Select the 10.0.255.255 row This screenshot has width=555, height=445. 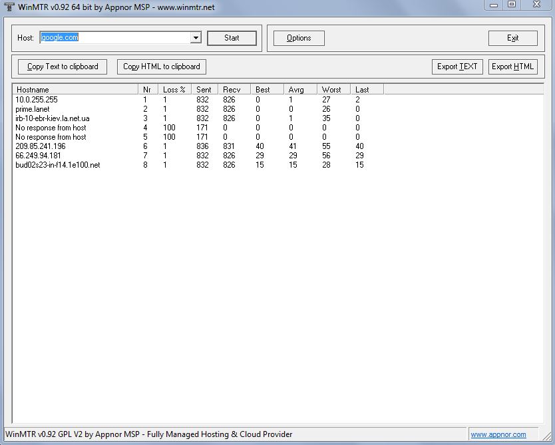[x=41, y=100]
